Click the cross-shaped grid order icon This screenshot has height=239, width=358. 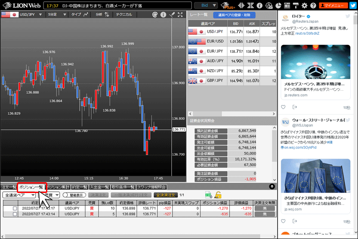(x=241, y=6)
